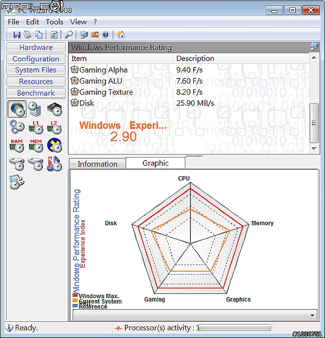Image resolution: width=325 pixels, height=338 pixels.
Task: Open the Tools menu
Action: 54,22
